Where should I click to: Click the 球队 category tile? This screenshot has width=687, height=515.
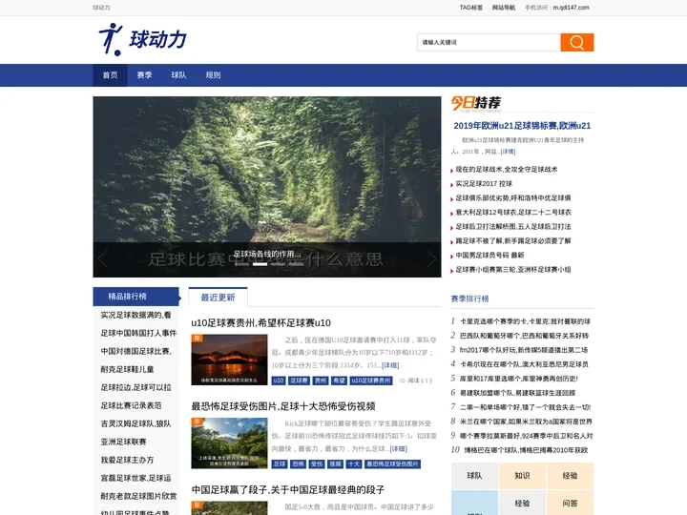tap(474, 476)
